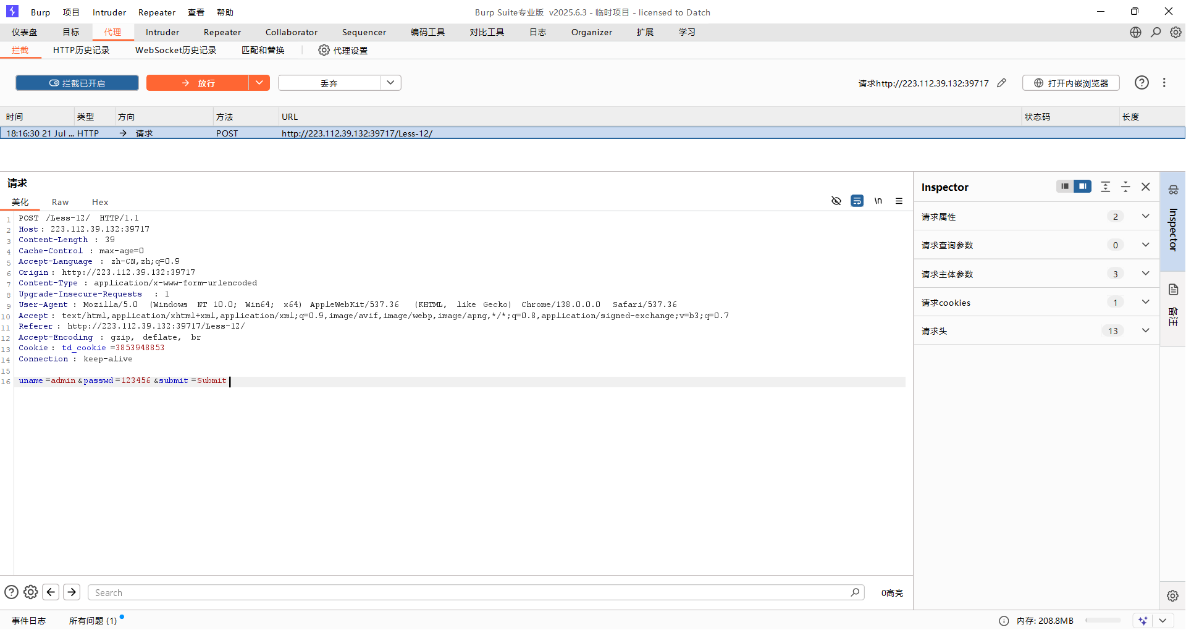Open the help question mark near embedded browser
Screen dimensions: 1186x630
click(1142, 83)
